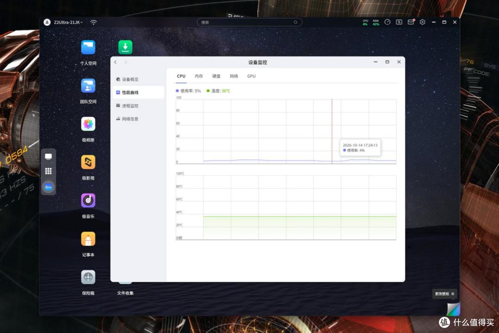This screenshot has width=499, height=333.
Task: Select device monitor icon in side dock
Action: click(x=49, y=187)
